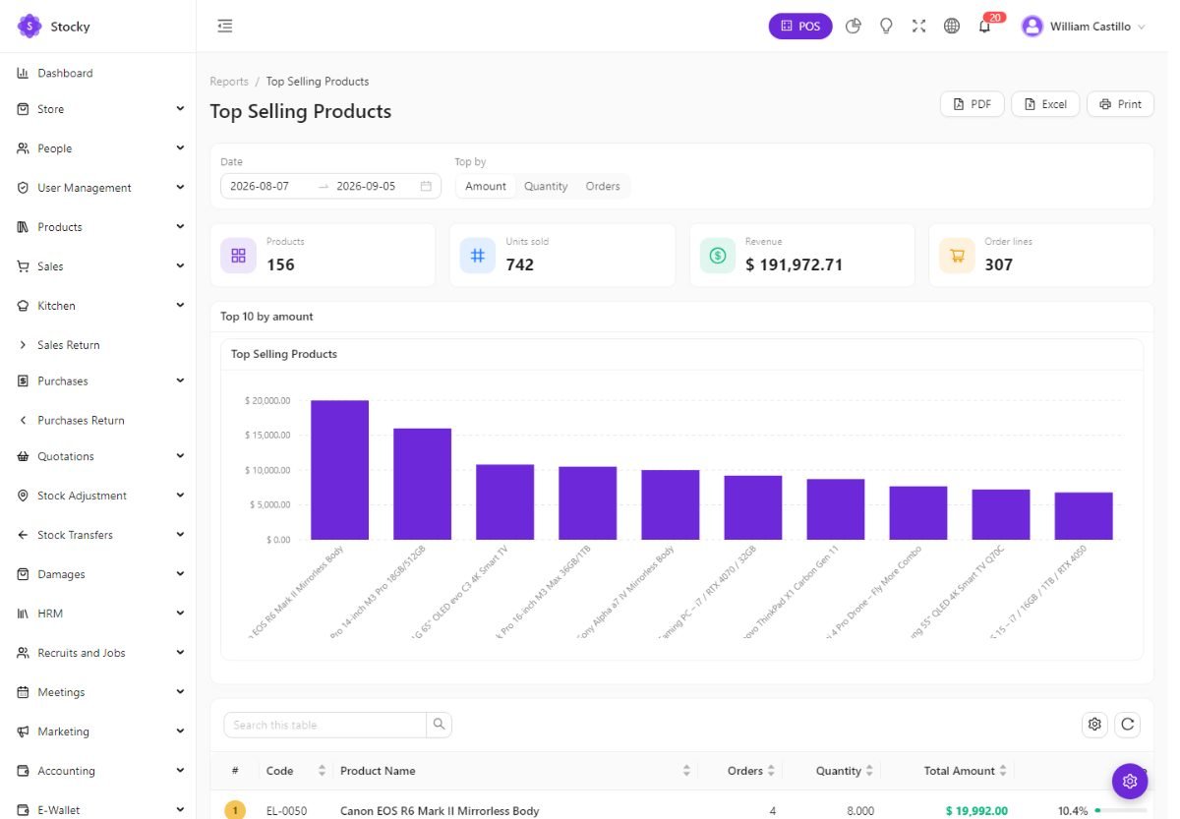Click product code EL-0050

pyautogui.click(x=286, y=811)
